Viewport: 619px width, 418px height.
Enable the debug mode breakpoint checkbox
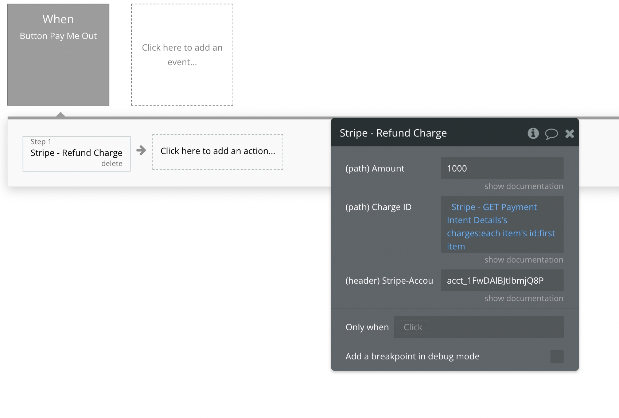pos(557,357)
